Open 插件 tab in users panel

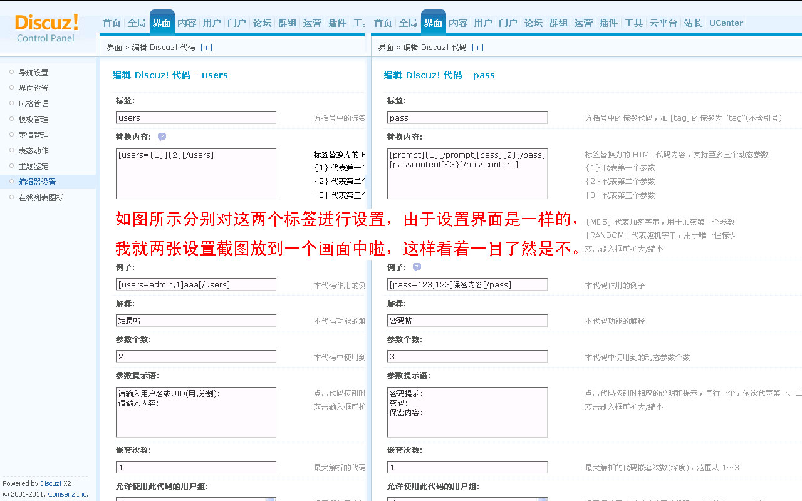coord(337,23)
